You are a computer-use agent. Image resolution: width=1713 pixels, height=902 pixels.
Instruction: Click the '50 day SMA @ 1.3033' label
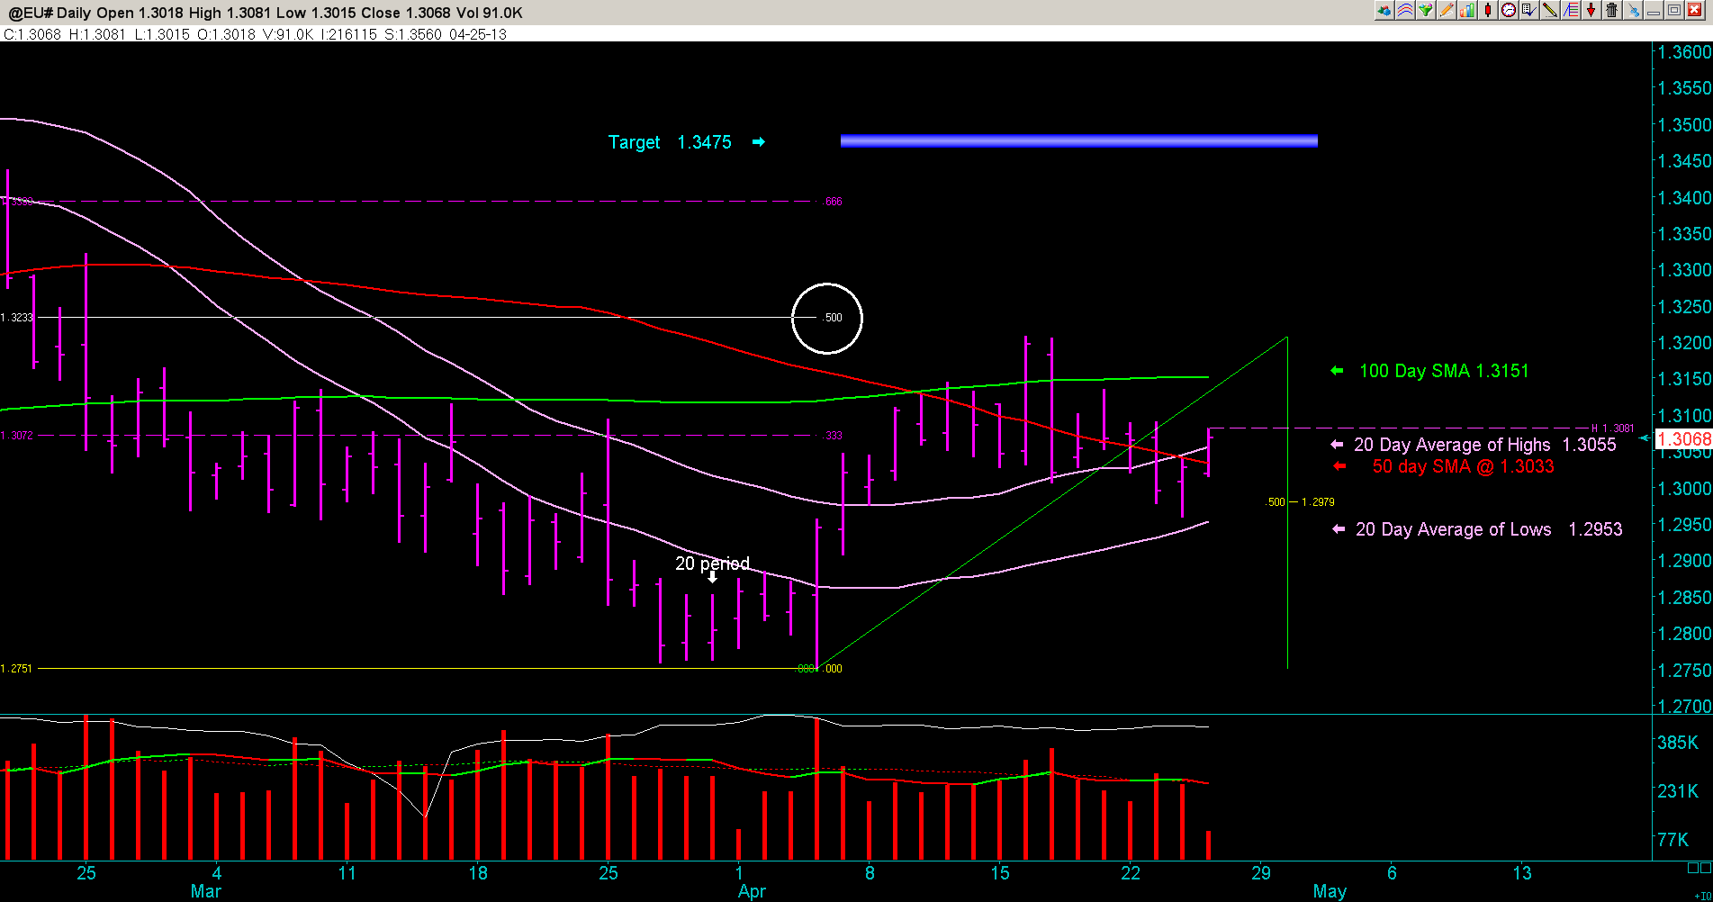[x=1464, y=466]
